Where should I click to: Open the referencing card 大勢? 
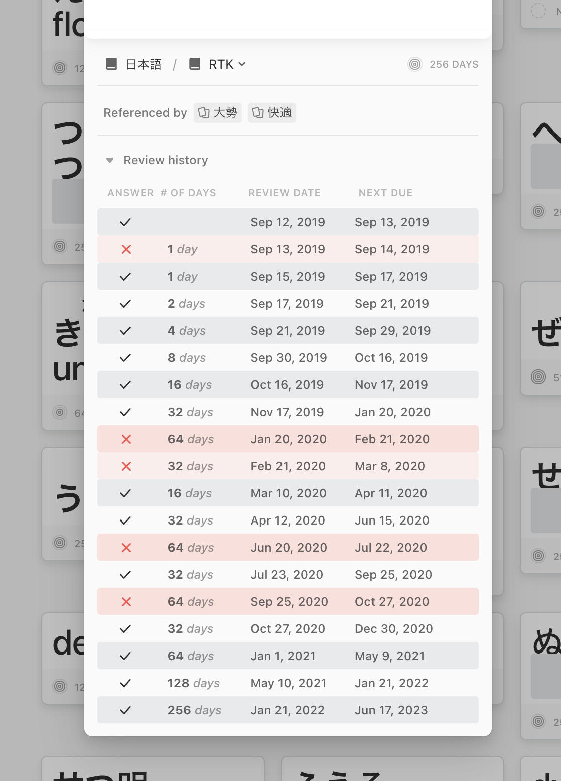225,113
